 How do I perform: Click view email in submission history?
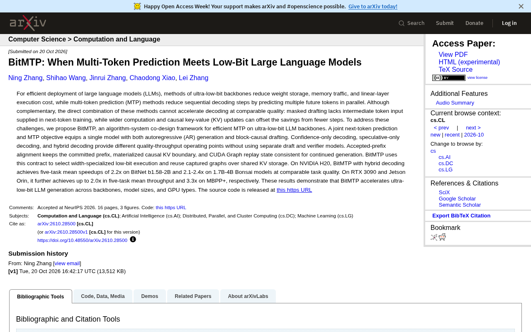tap(67, 264)
